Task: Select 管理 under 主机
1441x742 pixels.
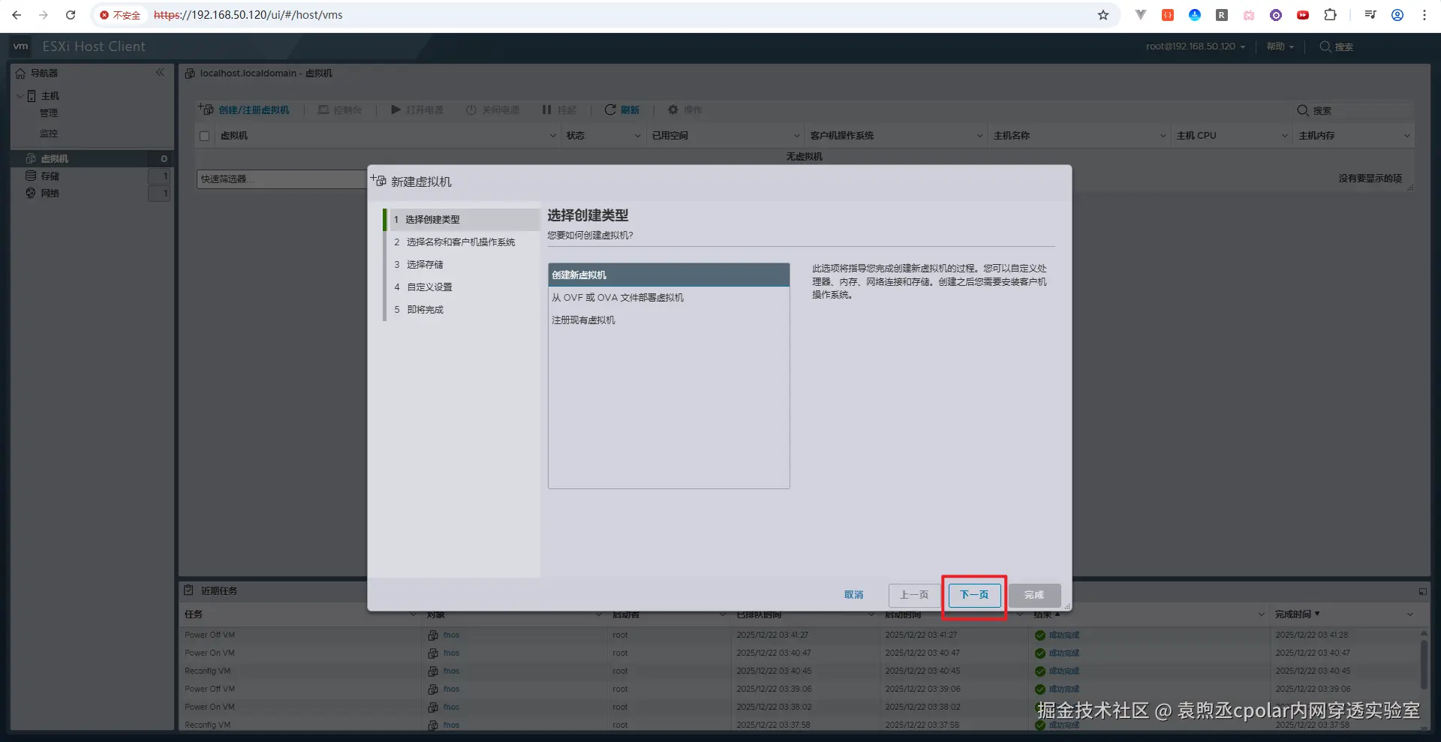Action: (x=49, y=113)
